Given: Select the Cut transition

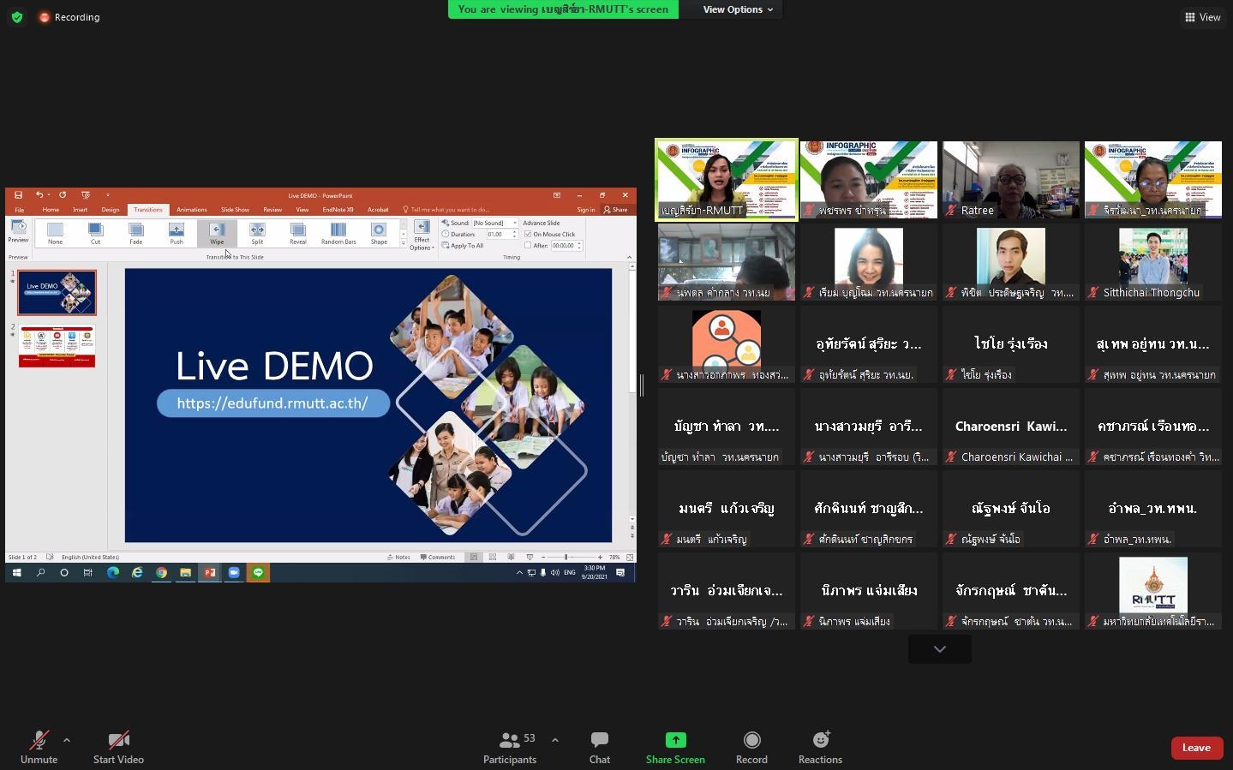Looking at the screenshot, I should (95, 233).
